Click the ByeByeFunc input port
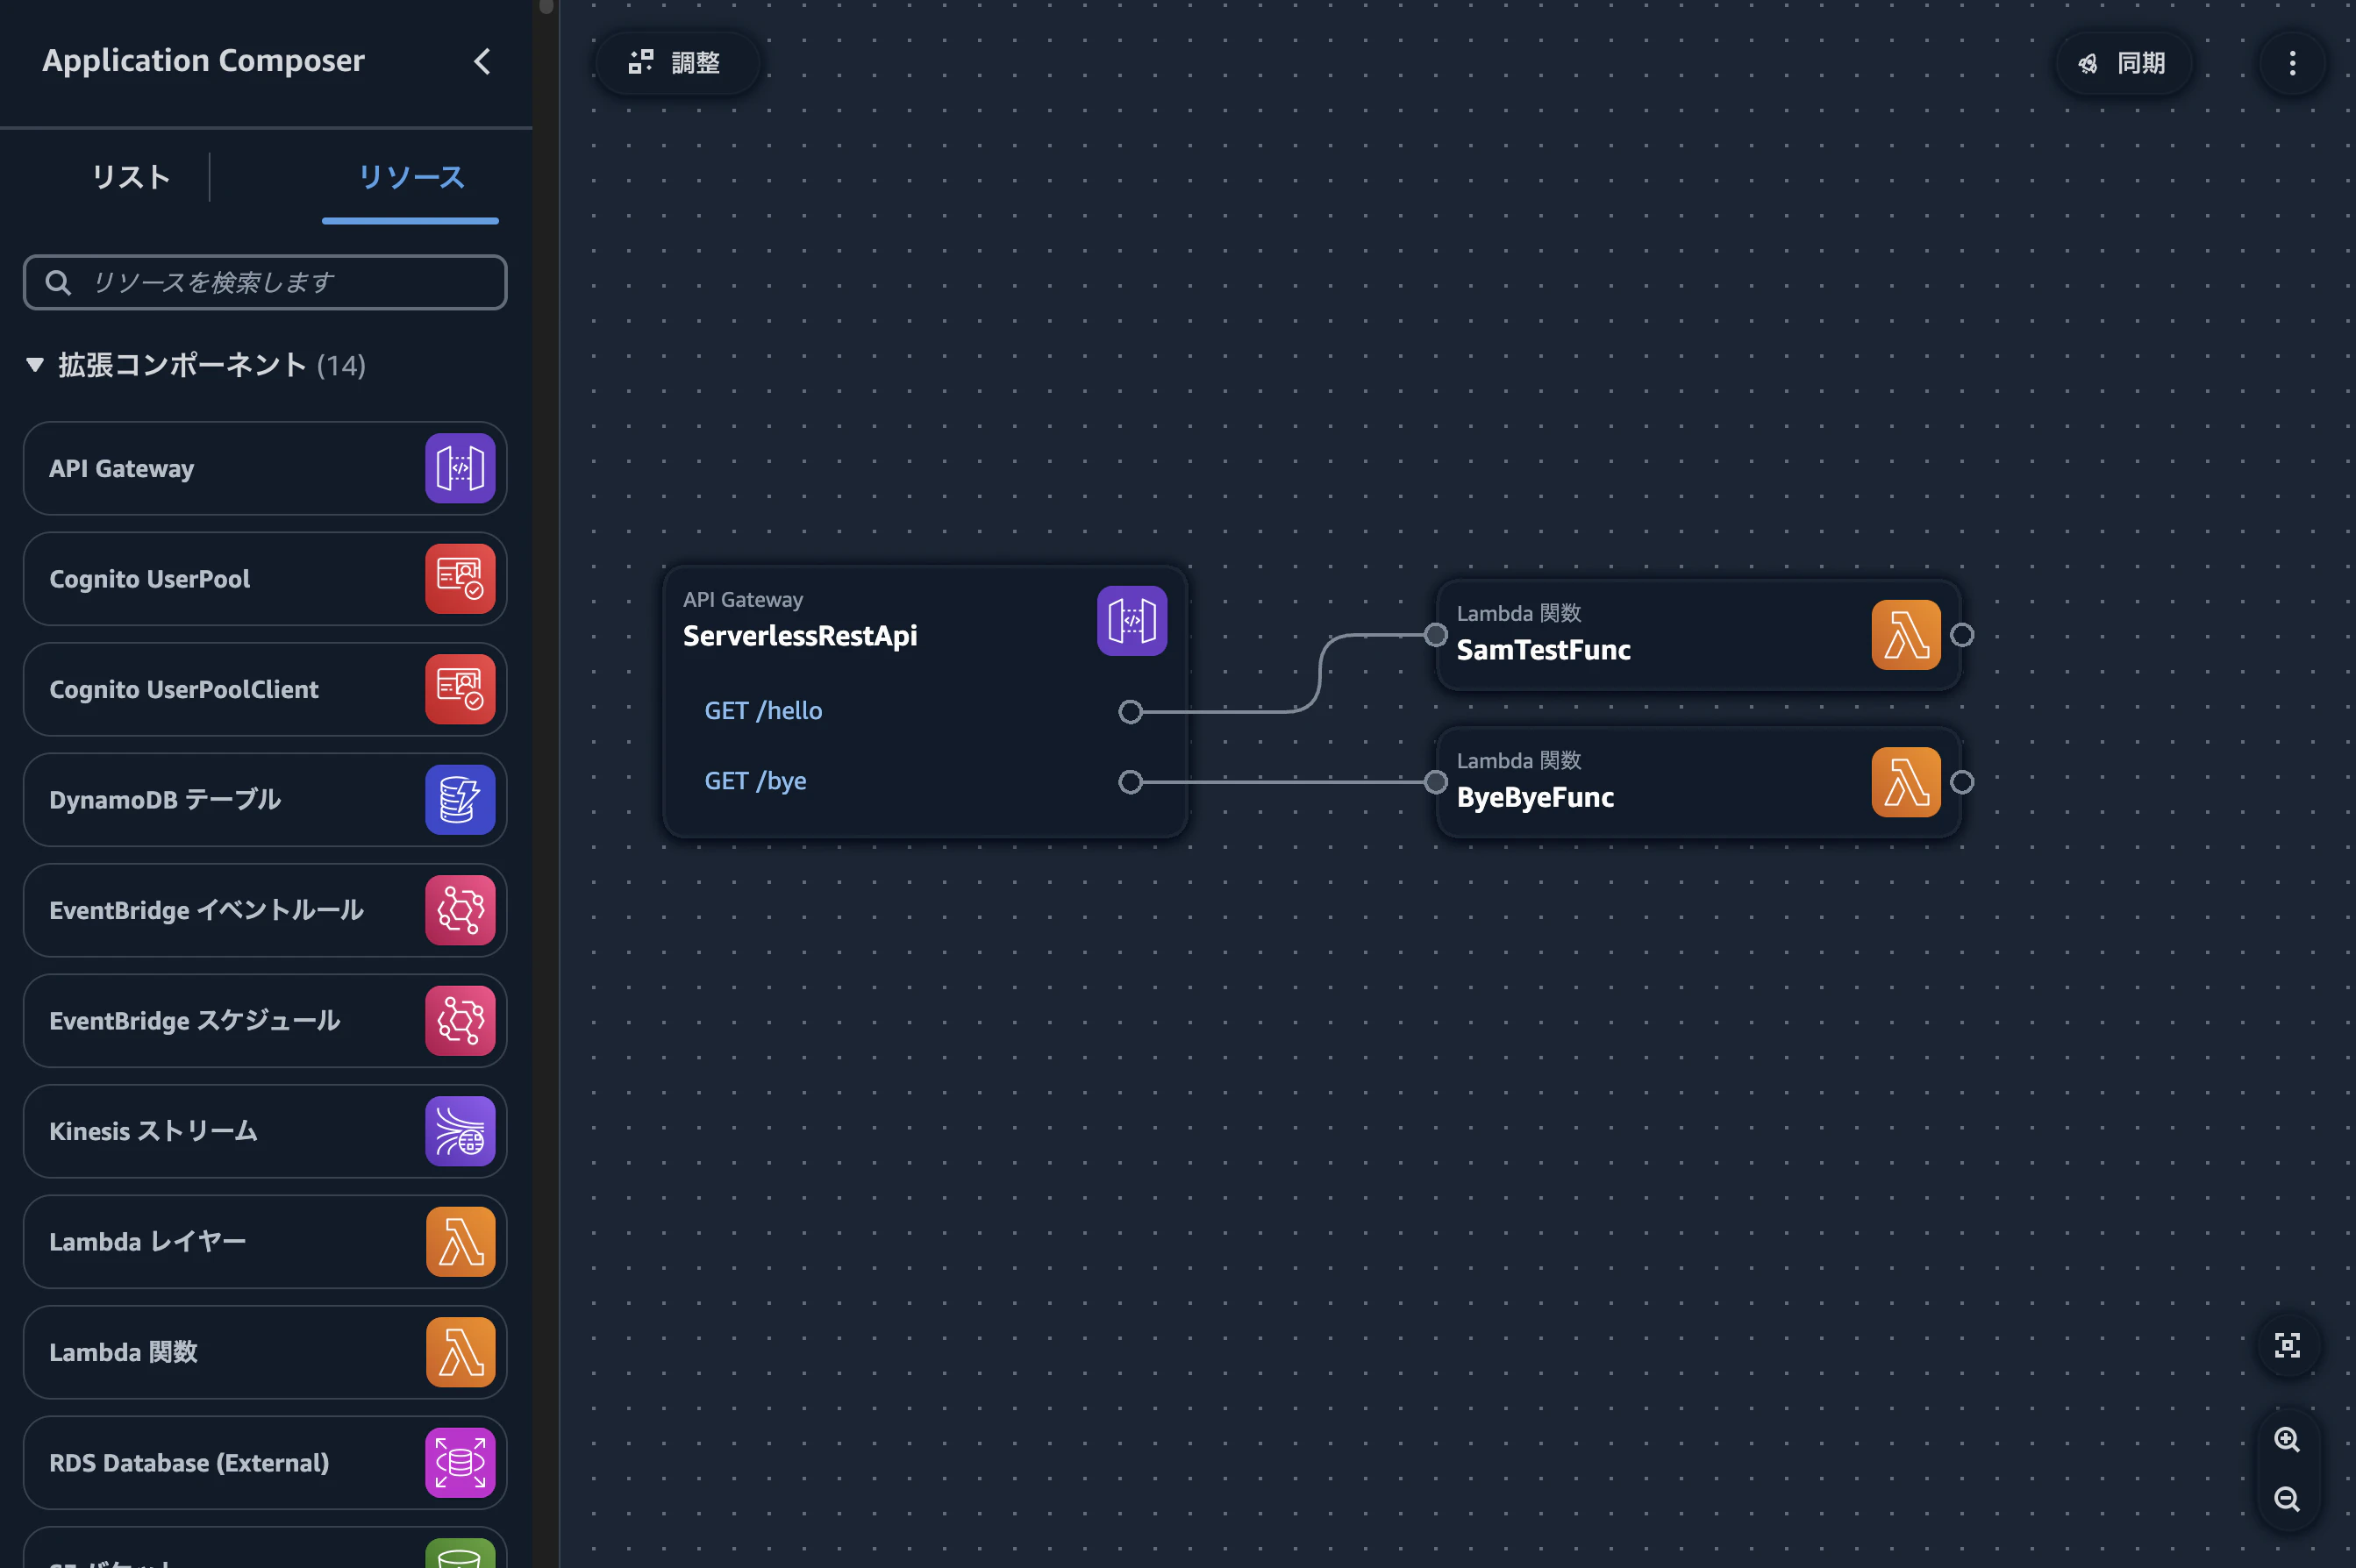 [1435, 782]
